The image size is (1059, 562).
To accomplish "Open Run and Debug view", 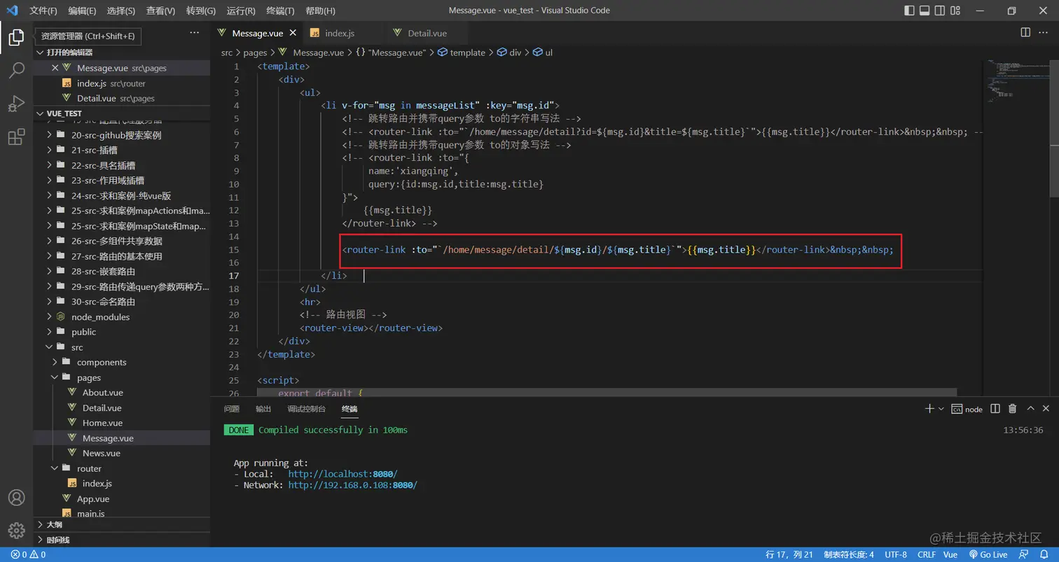I will (x=16, y=104).
